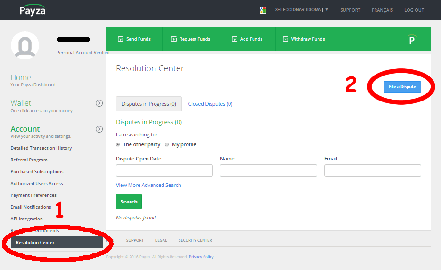The width and height of the screenshot is (441, 270).
Task: Click the profile avatar picture
Action: click(25, 45)
